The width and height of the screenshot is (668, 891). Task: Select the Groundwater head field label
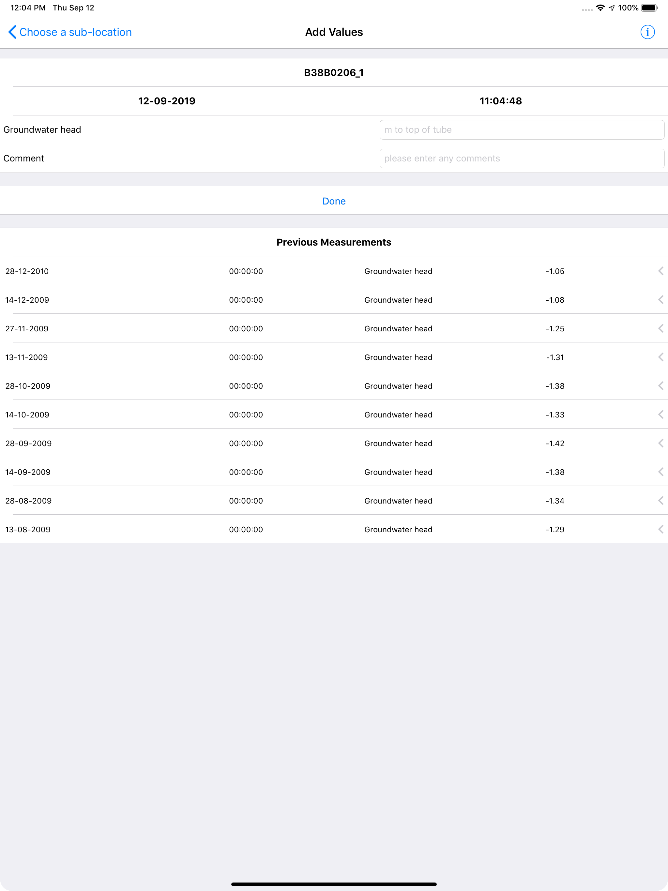point(42,130)
